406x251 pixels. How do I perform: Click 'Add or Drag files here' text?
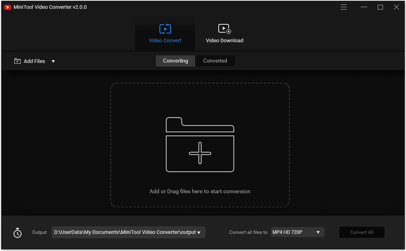pos(200,191)
